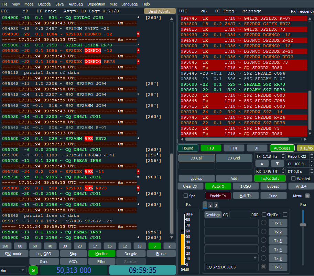Toggle the Hound mode button
314x276 pixels.
point(188,148)
